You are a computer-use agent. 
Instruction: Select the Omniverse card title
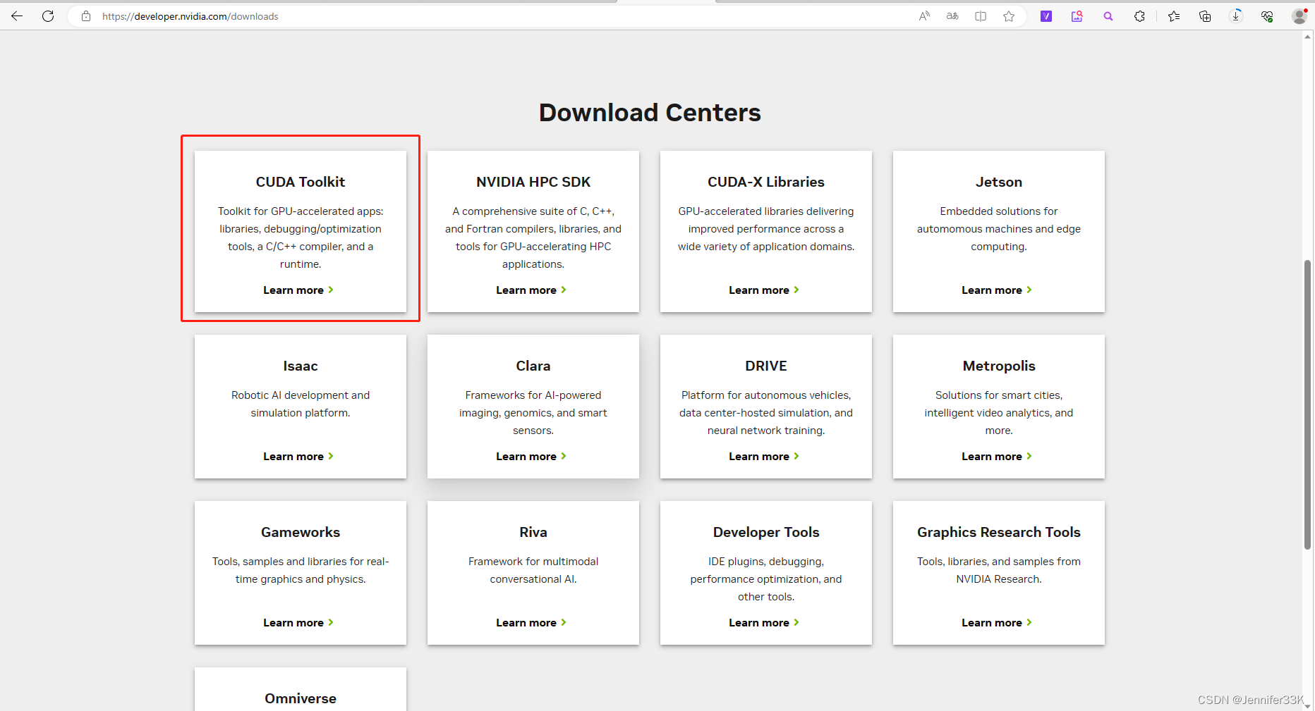coord(301,698)
